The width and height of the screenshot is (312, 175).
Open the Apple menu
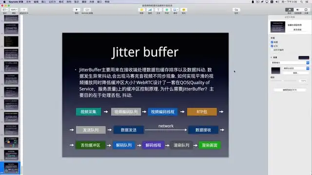(x=4, y=1)
